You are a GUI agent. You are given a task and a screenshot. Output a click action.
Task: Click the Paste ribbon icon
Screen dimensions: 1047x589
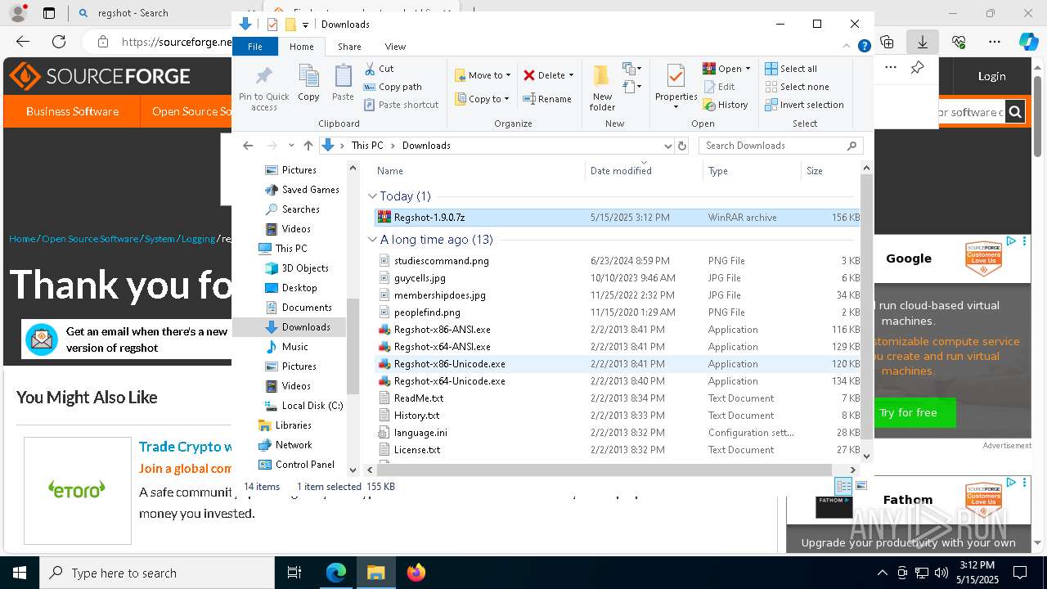click(343, 83)
